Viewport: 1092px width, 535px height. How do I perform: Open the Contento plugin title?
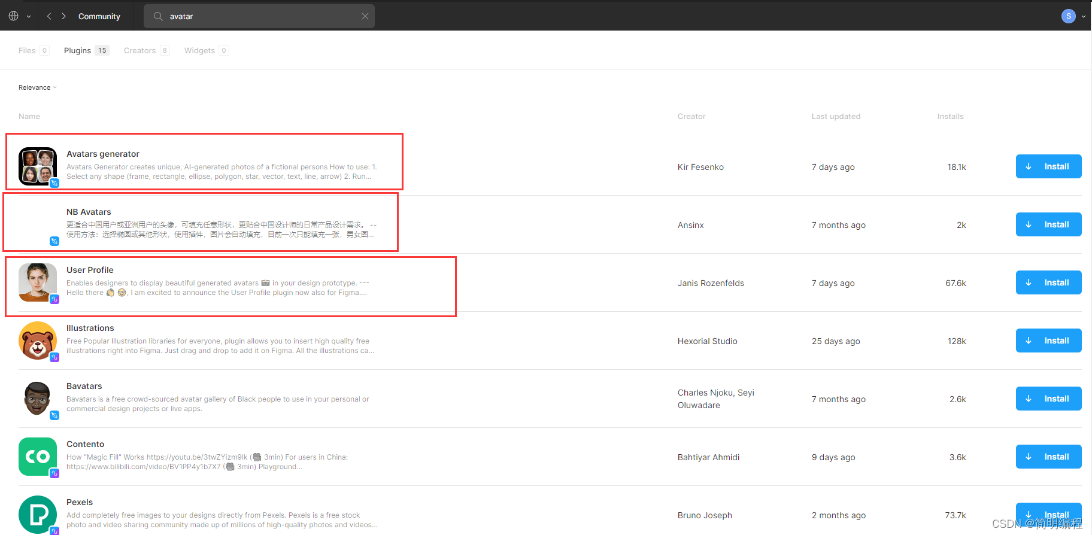point(86,444)
